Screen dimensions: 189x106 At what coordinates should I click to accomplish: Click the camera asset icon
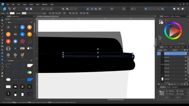point(15,87)
